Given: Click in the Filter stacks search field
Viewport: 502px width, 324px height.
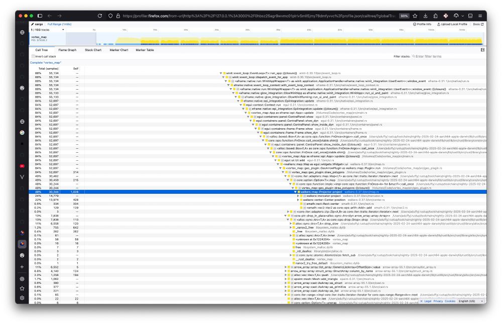Looking at the screenshot, I should 448,57.
